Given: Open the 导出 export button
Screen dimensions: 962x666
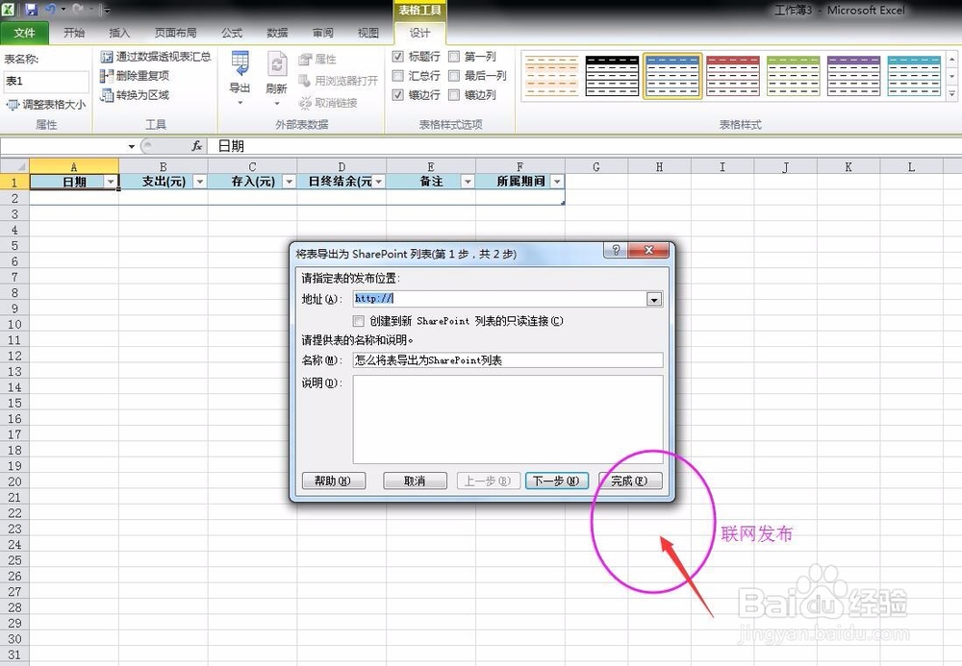Looking at the screenshot, I should coord(240,78).
